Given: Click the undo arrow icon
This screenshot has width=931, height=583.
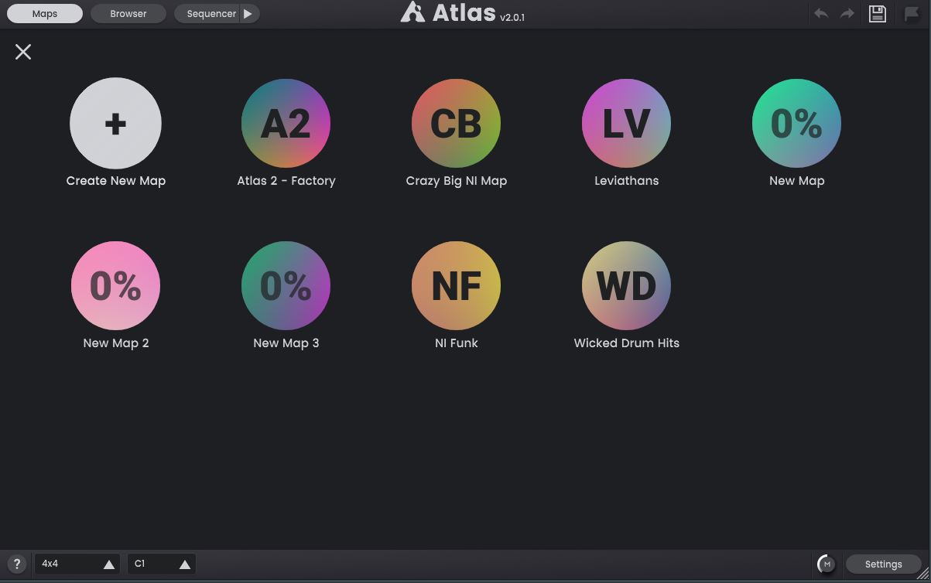Looking at the screenshot, I should click(x=821, y=13).
